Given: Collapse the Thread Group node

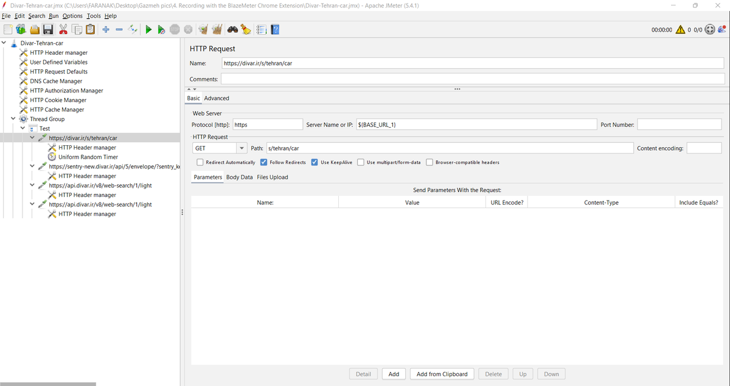Looking at the screenshot, I should [13, 119].
